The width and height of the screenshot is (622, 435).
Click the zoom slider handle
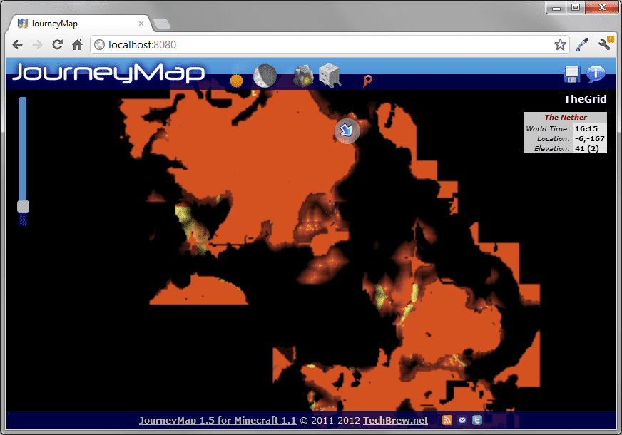[23, 206]
